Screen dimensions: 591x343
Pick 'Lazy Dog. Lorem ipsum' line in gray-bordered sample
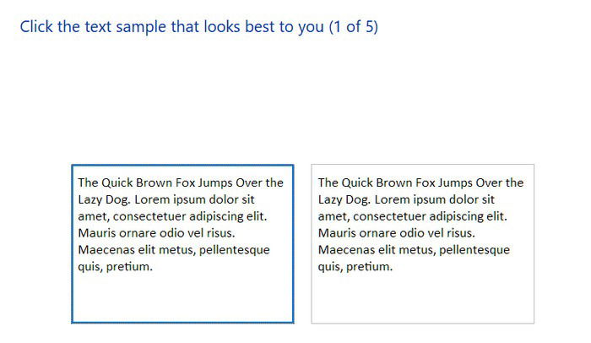pyautogui.click(x=406, y=199)
